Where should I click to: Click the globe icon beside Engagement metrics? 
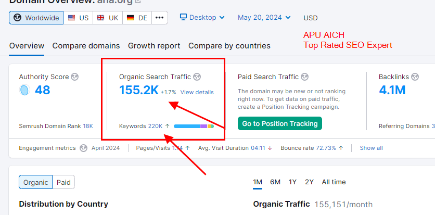pyautogui.click(x=84, y=148)
